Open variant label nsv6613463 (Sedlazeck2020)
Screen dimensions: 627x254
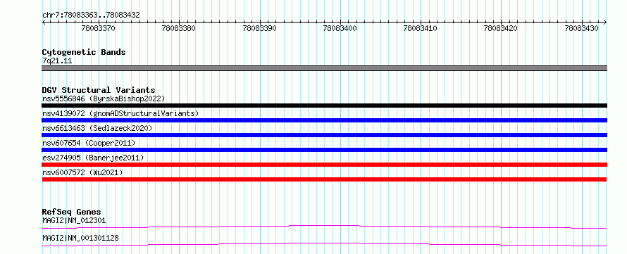coord(97,128)
